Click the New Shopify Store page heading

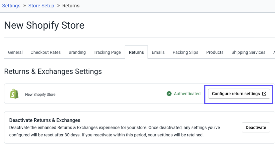(44, 25)
